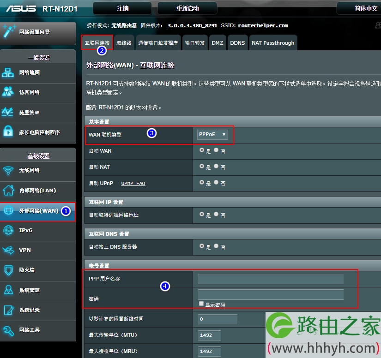Open 流量管理 menu entry
The width and height of the screenshot is (381, 358).
click(x=38, y=113)
